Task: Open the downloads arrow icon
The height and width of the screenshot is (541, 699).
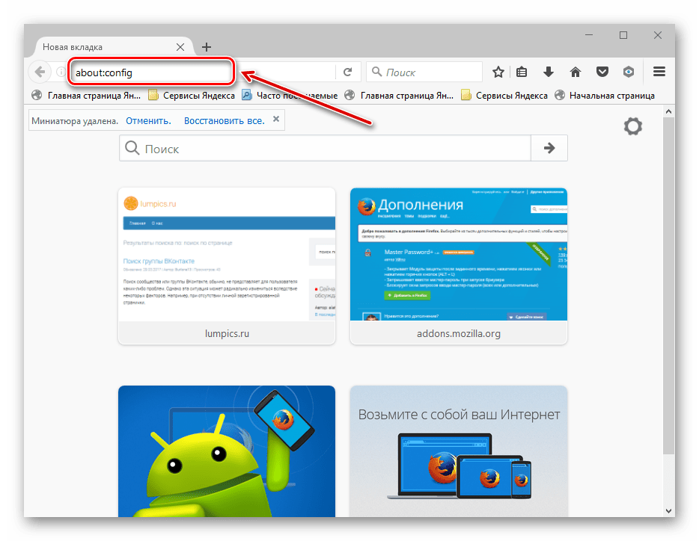Action: point(549,72)
